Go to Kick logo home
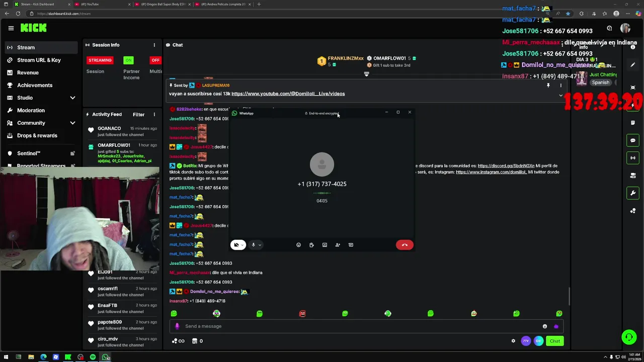Screen dimensions: 644x362 click(x=33, y=28)
